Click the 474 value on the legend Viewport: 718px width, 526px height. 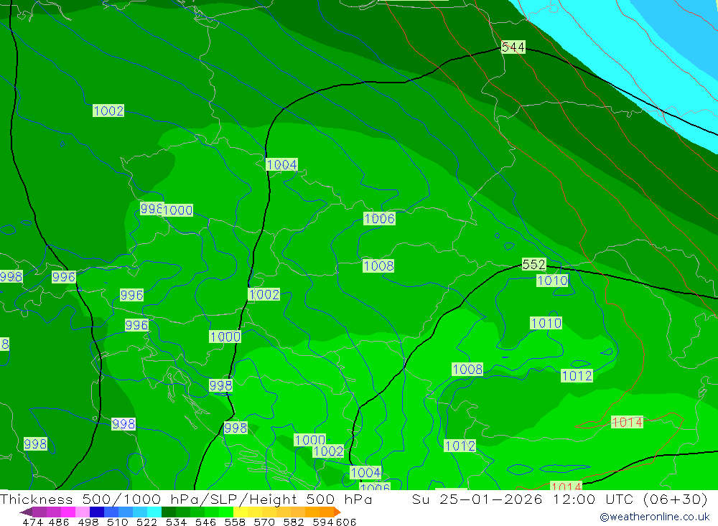(x=32, y=522)
